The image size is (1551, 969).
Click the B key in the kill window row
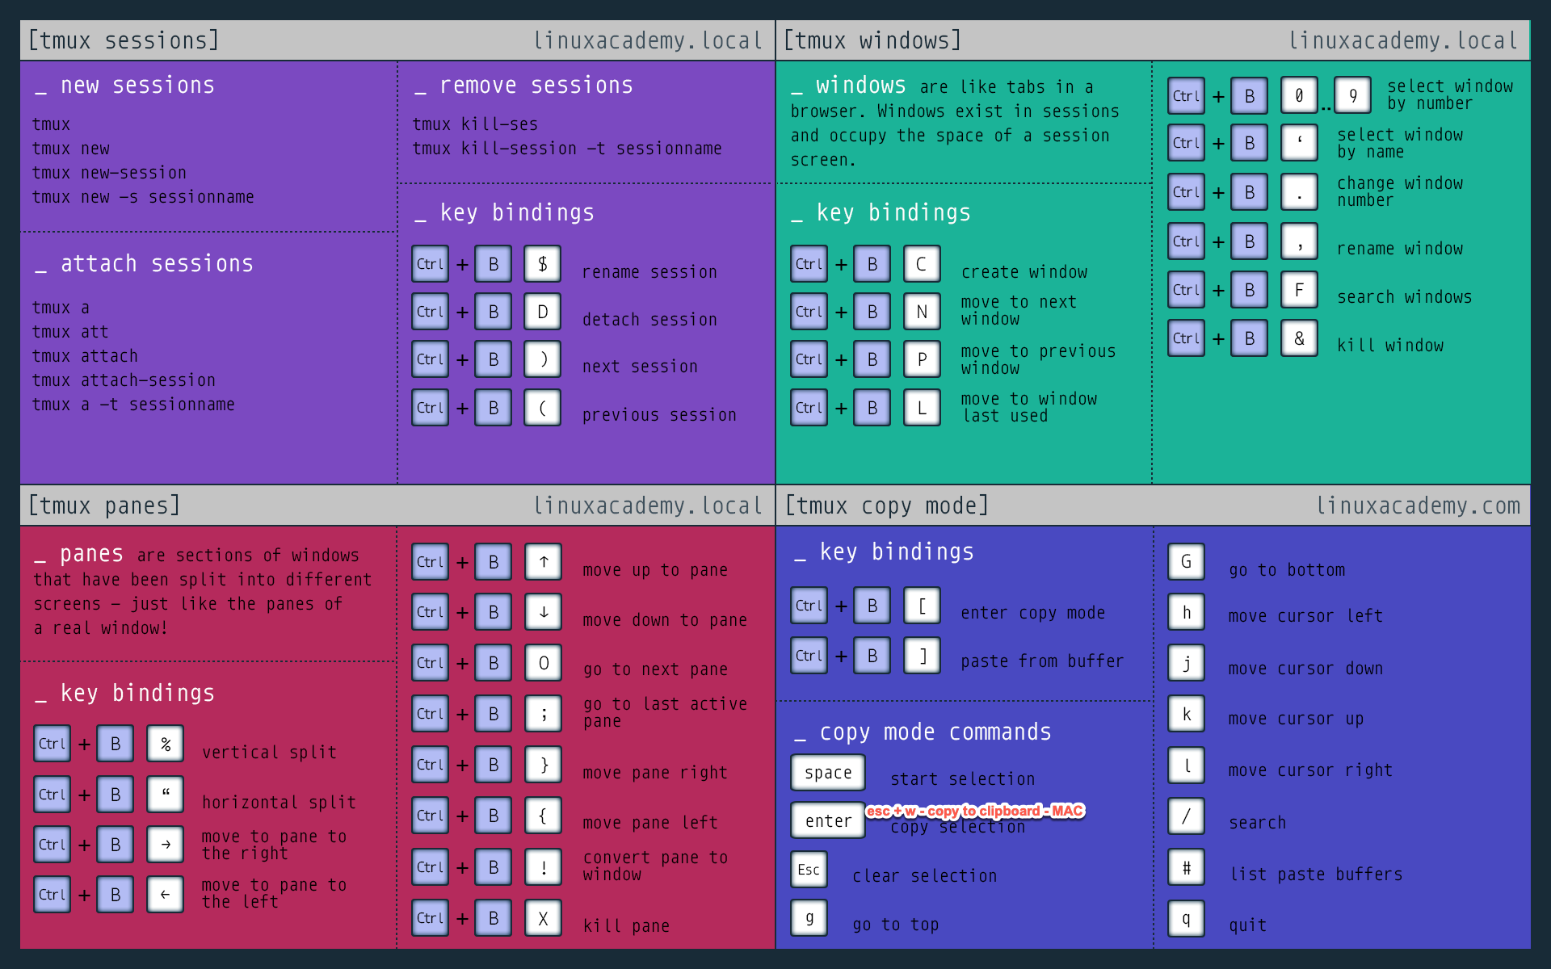pos(1250,338)
